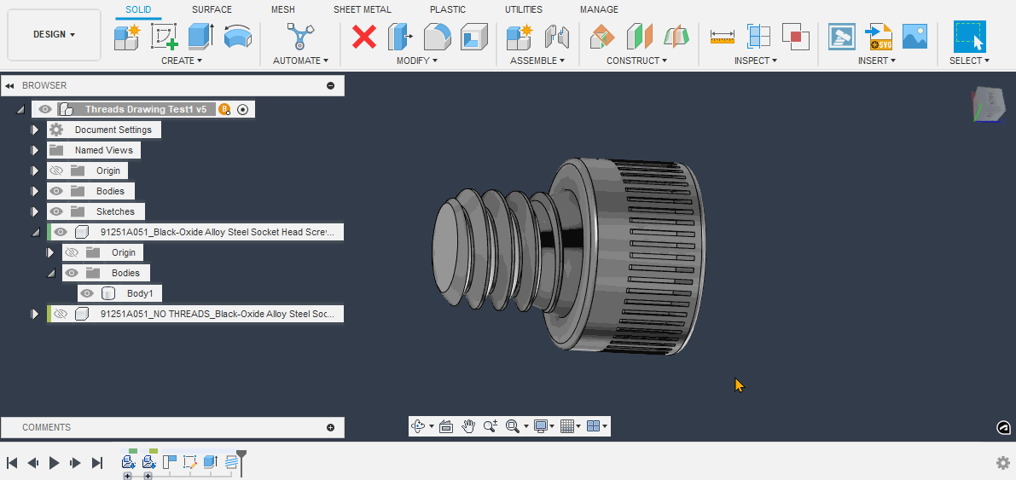Switch to the MESH tab
This screenshot has width=1016, height=480.
click(283, 9)
